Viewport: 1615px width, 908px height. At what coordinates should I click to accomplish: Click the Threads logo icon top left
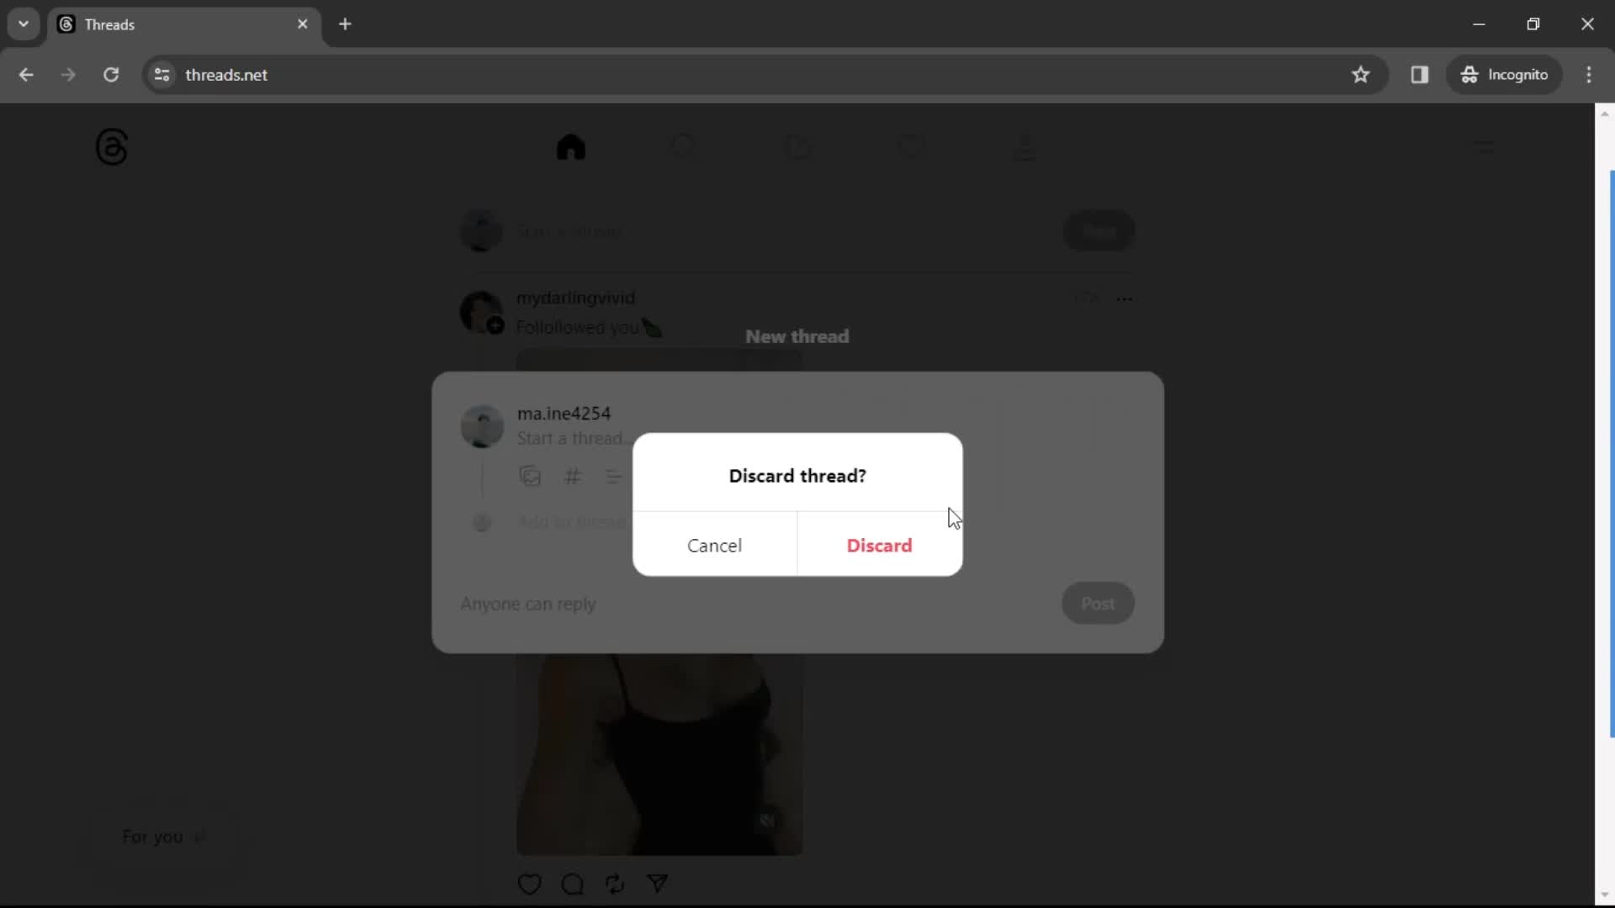click(x=111, y=147)
